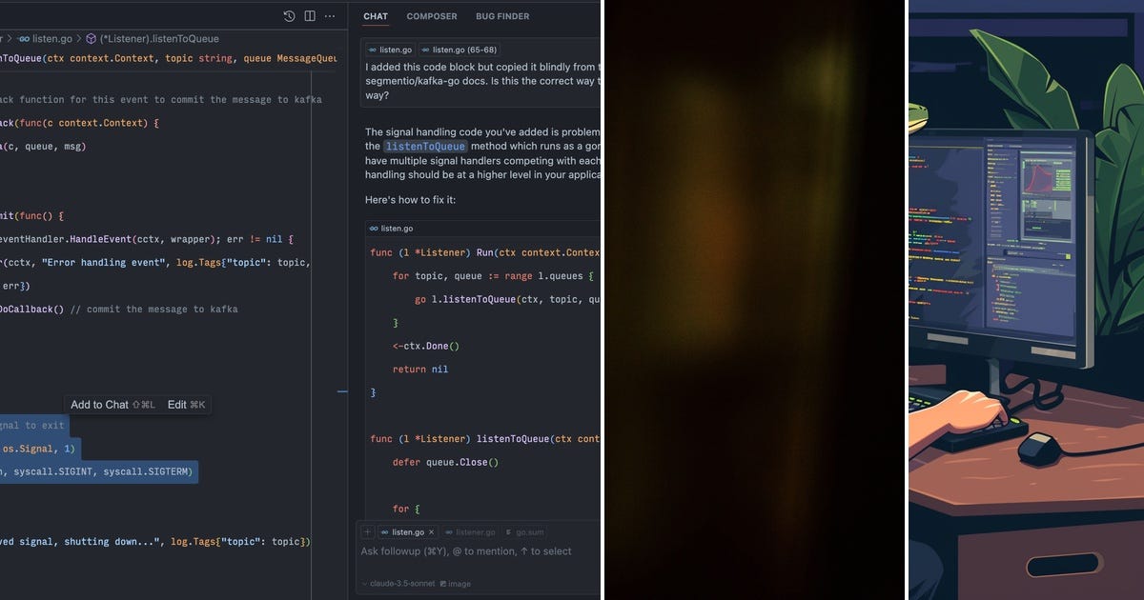Image resolution: width=1144 pixels, height=600 pixels.
Task: Switch to the COMPOSER tab
Action: point(432,16)
